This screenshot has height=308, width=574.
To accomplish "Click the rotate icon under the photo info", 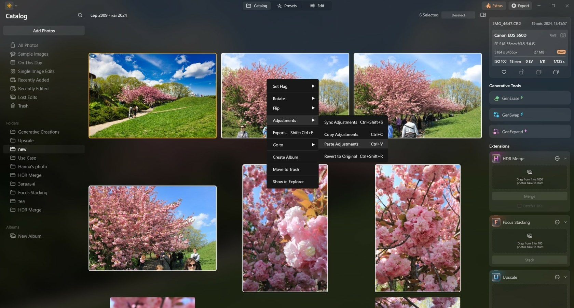I will pos(522,72).
